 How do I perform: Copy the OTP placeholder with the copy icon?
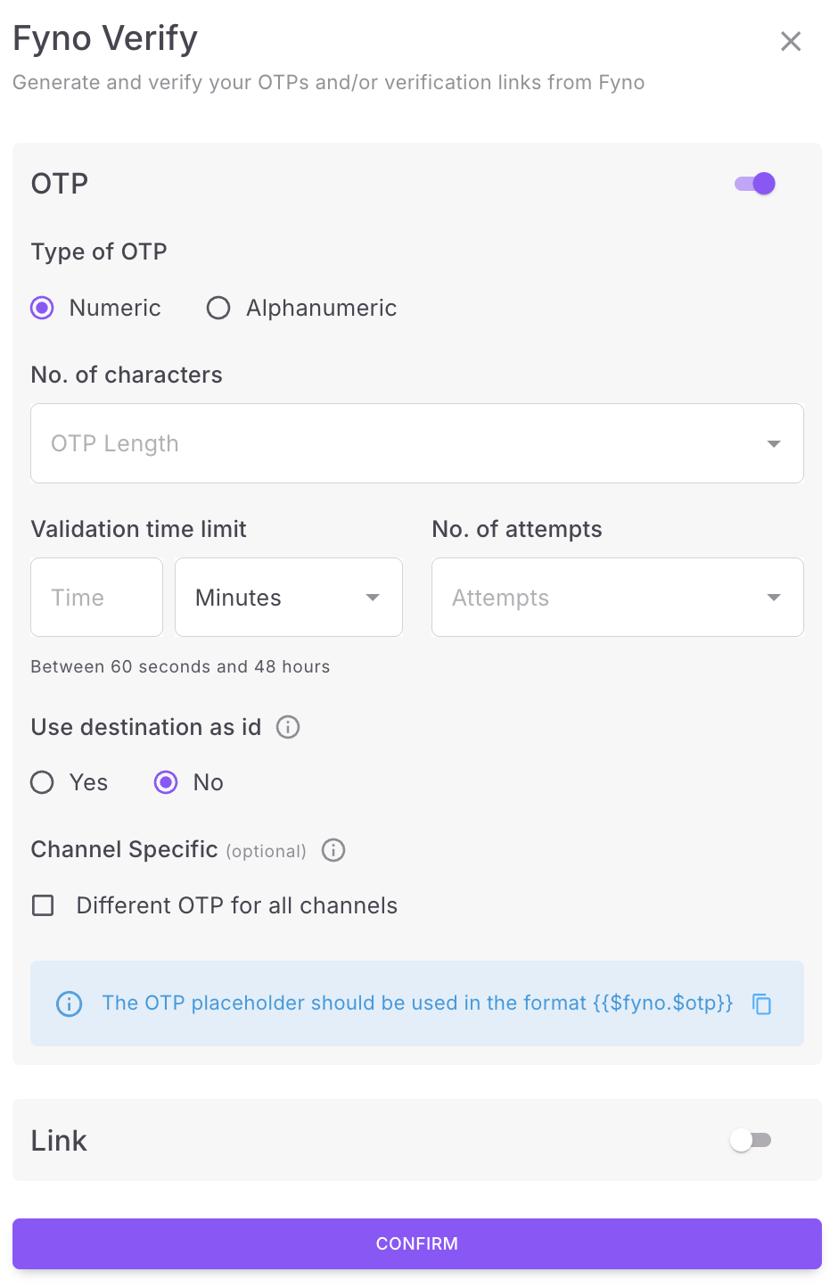(761, 1003)
